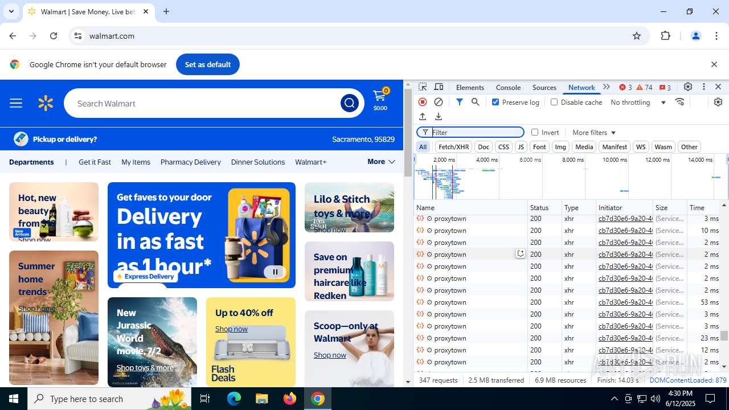Open the Departments menu
The height and width of the screenshot is (410, 729).
pos(31,162)
